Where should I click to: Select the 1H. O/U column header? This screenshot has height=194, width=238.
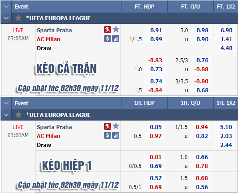coord(190,103)
